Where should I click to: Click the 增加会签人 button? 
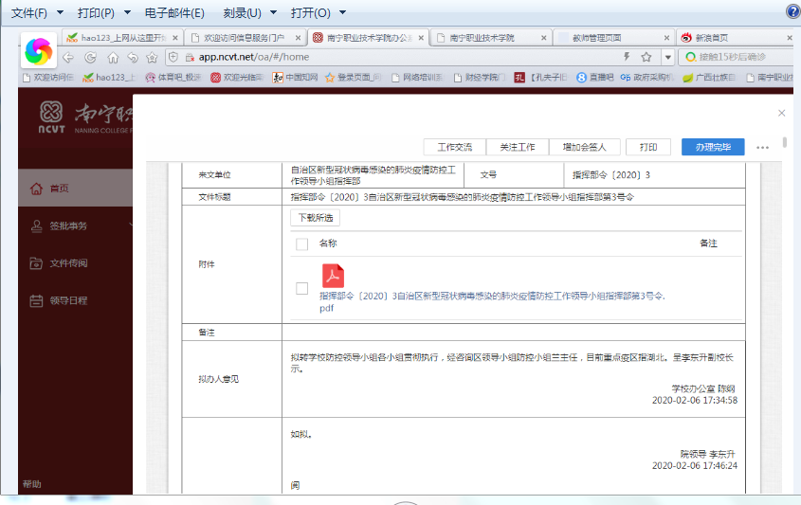[x=585, y=147]
